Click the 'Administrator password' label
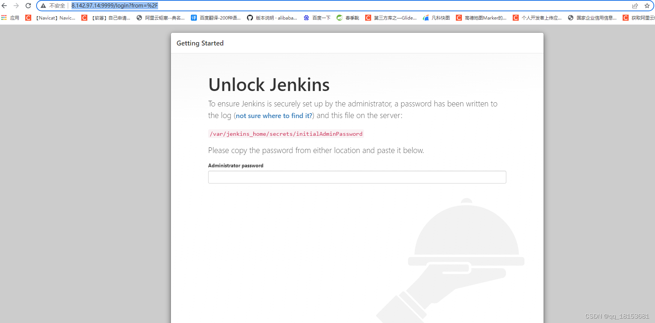 click(236, 165)
